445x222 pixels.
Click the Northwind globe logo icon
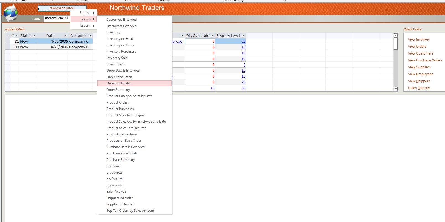click(x=11, y=12)
